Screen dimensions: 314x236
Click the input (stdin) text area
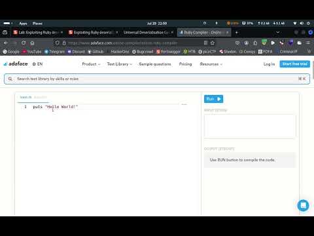pyautogui.click(x=250, y=126)
